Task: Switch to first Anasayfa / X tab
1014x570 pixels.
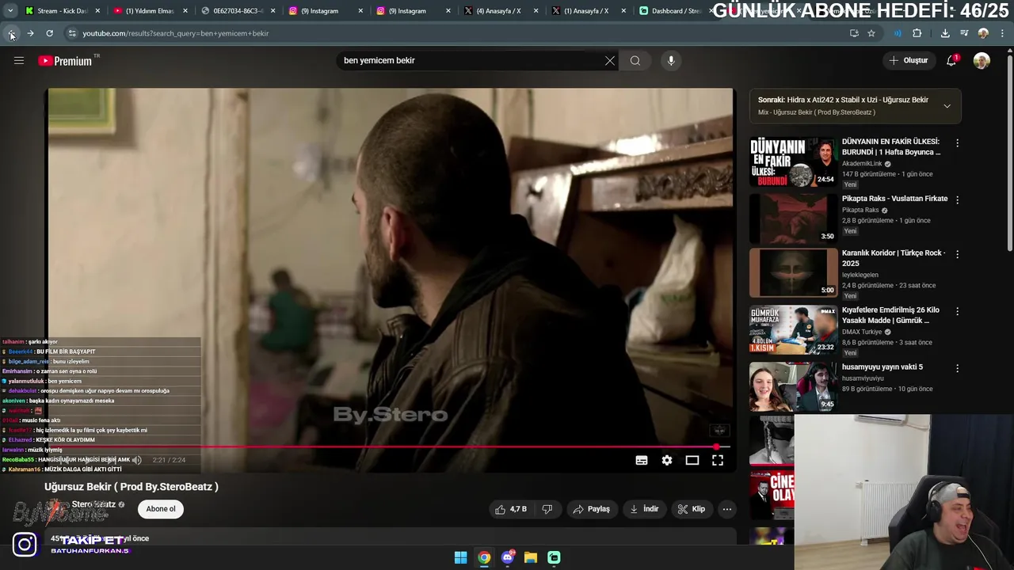Action: point(499,11)
